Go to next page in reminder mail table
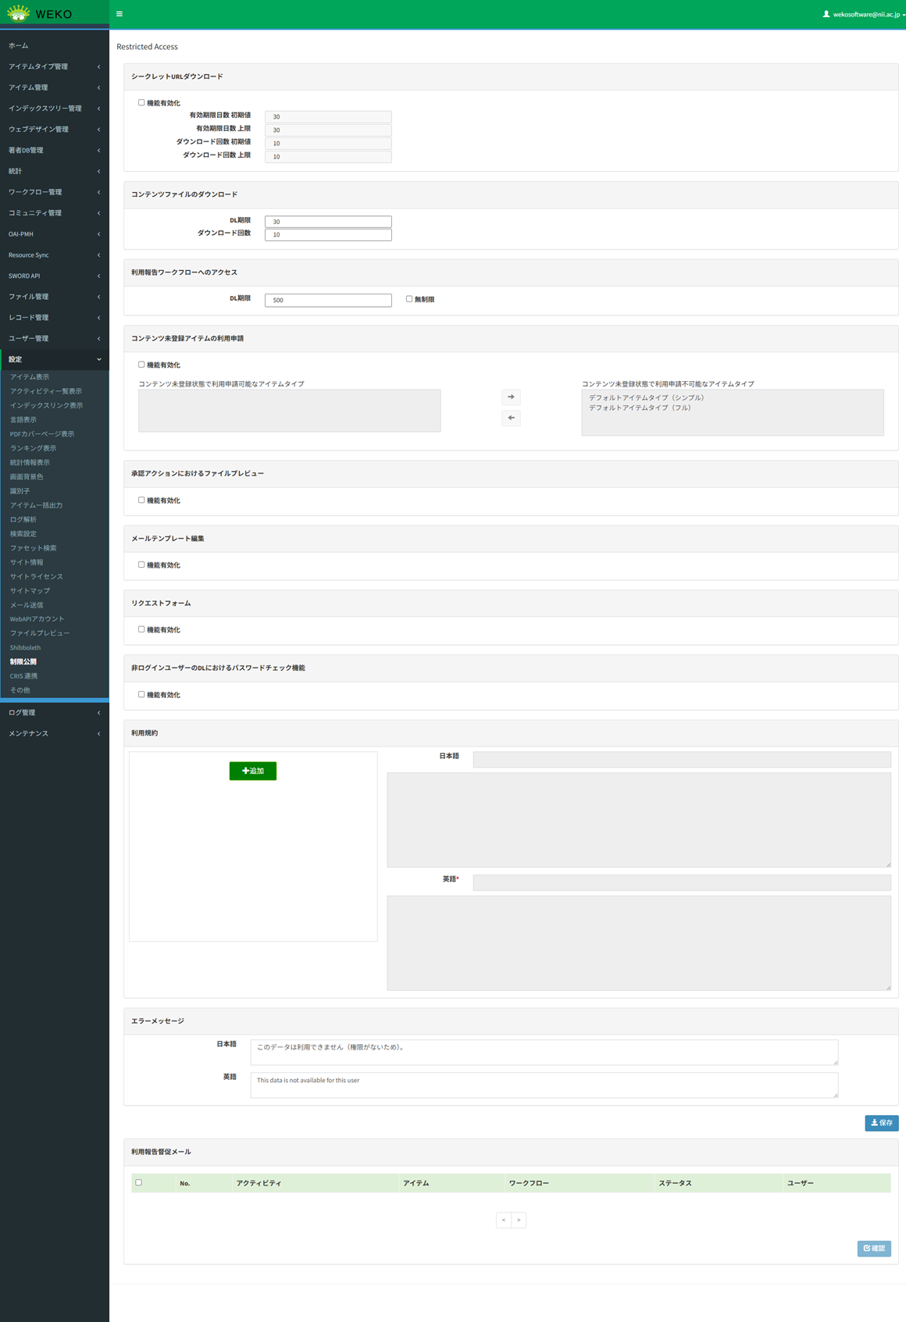This screenshot has width=906, height=1322. pos(519,1220)
